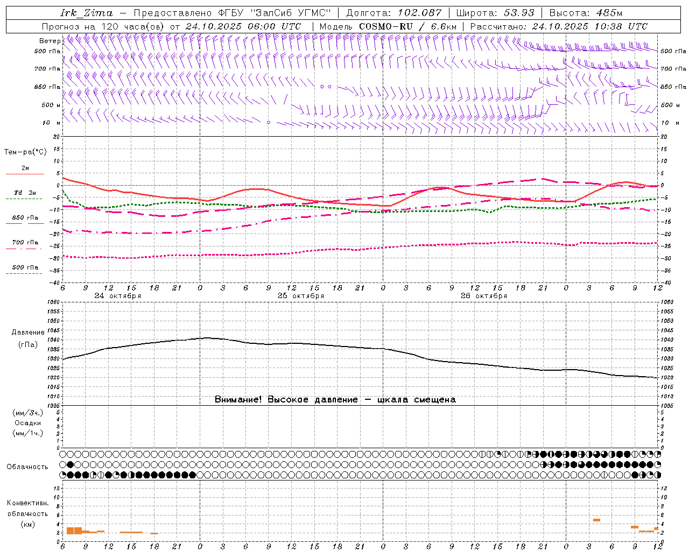Click the 'Конвективн.' convective cloud label
This screenshot has height=551, width=689.
27,503
